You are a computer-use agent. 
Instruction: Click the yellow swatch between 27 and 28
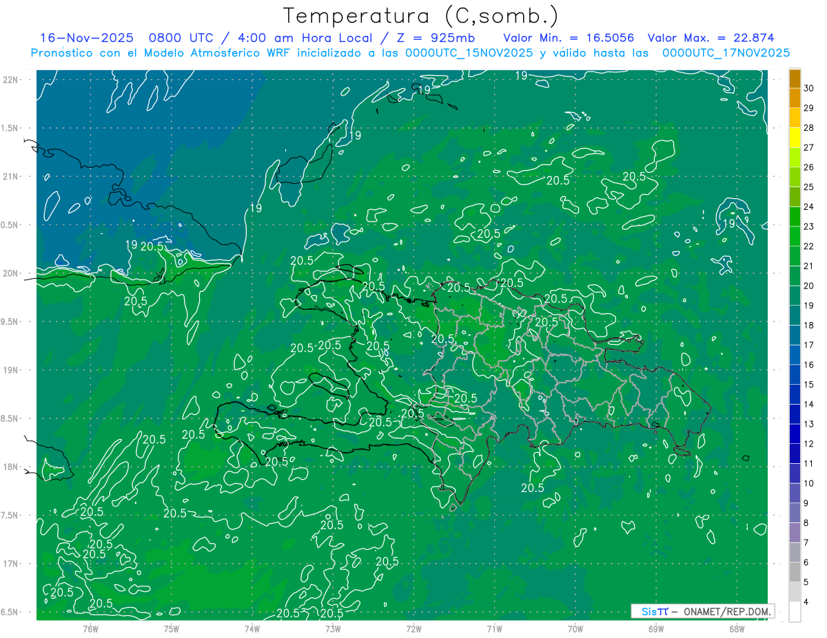pos(795,138)
